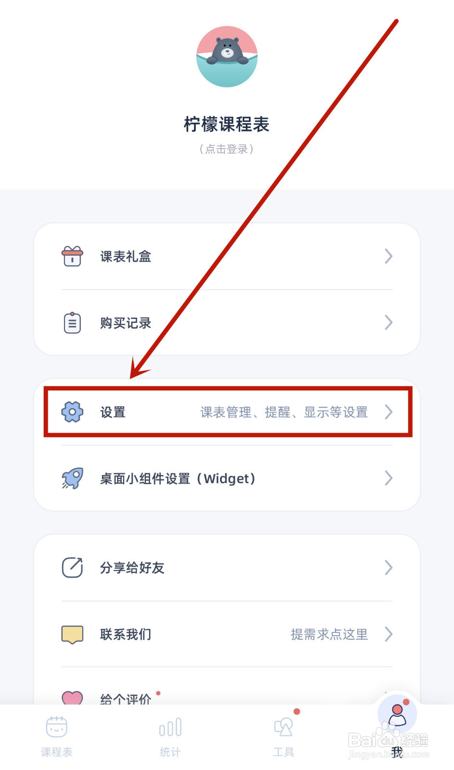This screenshot has height=770, width=454.
Task: Tap the 提需求点这里 hint text
Action: [x=329, y=634]
